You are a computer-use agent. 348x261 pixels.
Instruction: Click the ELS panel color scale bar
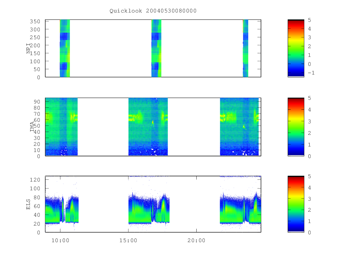[296, 204]
